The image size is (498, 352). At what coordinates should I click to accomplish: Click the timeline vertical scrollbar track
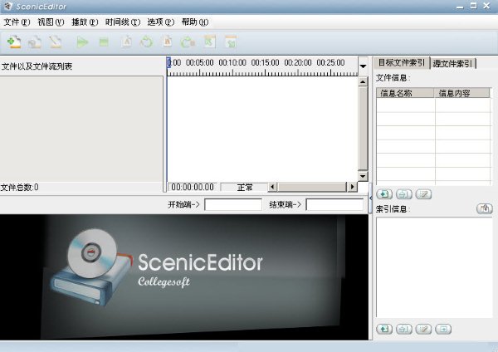pos(363,129)
